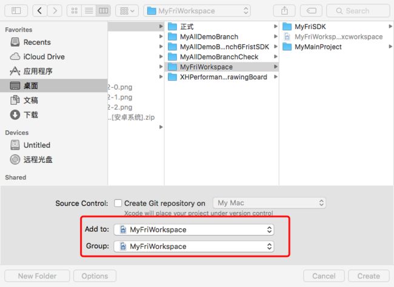Select the MyMainProject folder
Viewport: 394px width, 287px height.
(x=336, y=47)
